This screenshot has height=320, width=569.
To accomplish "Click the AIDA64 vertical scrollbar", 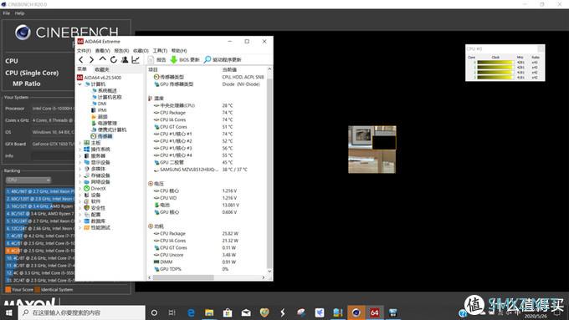I will point(269,170).
